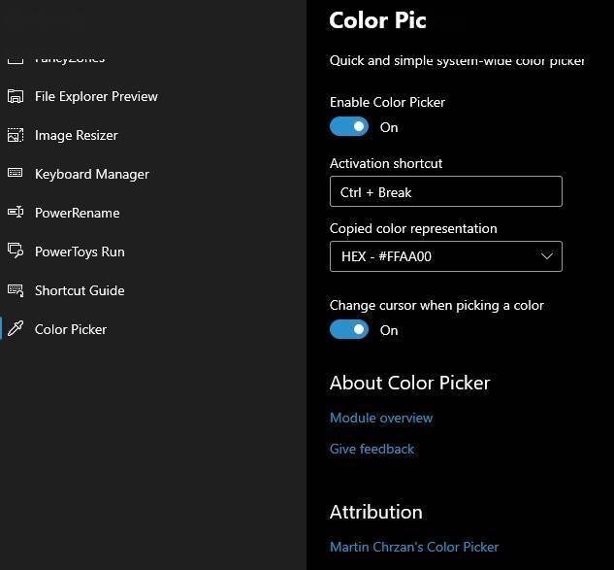Open Martin Chrzan's Color Picker link

[414, 547]
